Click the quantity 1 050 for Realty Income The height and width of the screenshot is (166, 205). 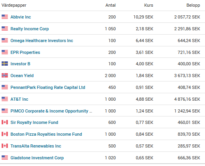coord(110,29)
